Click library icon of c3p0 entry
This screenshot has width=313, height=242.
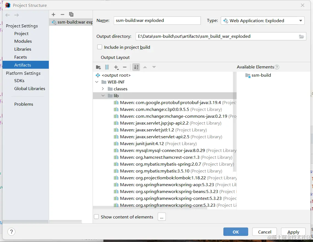(116, 110)
